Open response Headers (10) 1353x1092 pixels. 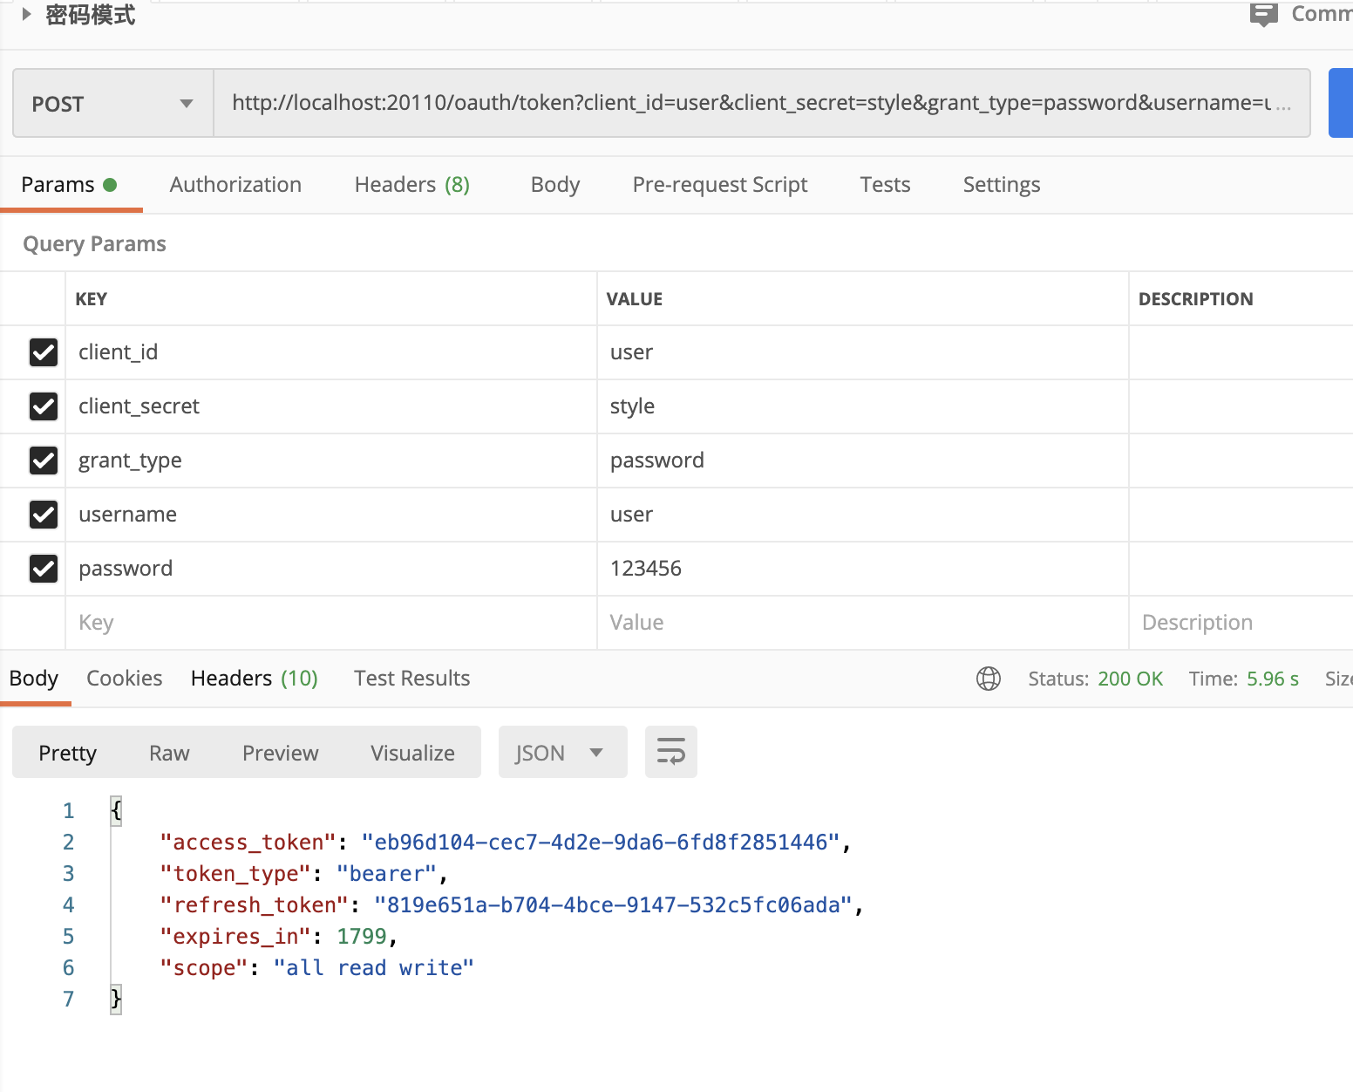(254, 678)
